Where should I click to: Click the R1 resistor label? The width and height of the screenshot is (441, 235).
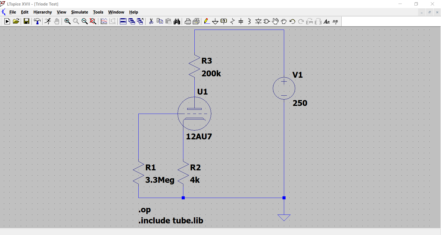click(x=150, y=167)
